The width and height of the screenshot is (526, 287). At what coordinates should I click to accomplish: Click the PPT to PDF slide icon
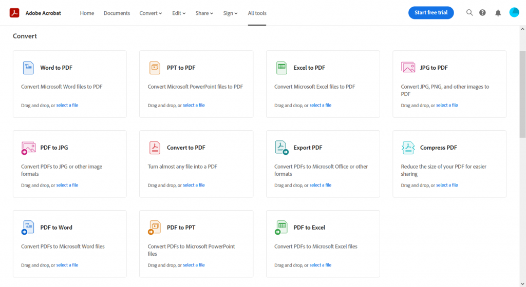(x=155, y=68)
